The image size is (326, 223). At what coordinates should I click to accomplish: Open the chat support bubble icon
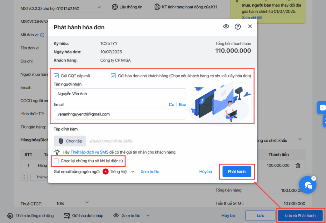tap(308, 185)
